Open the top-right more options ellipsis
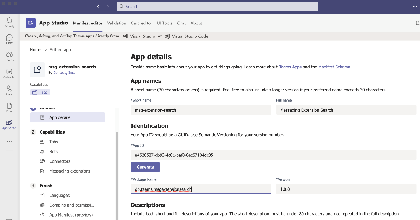 (415, 7)
